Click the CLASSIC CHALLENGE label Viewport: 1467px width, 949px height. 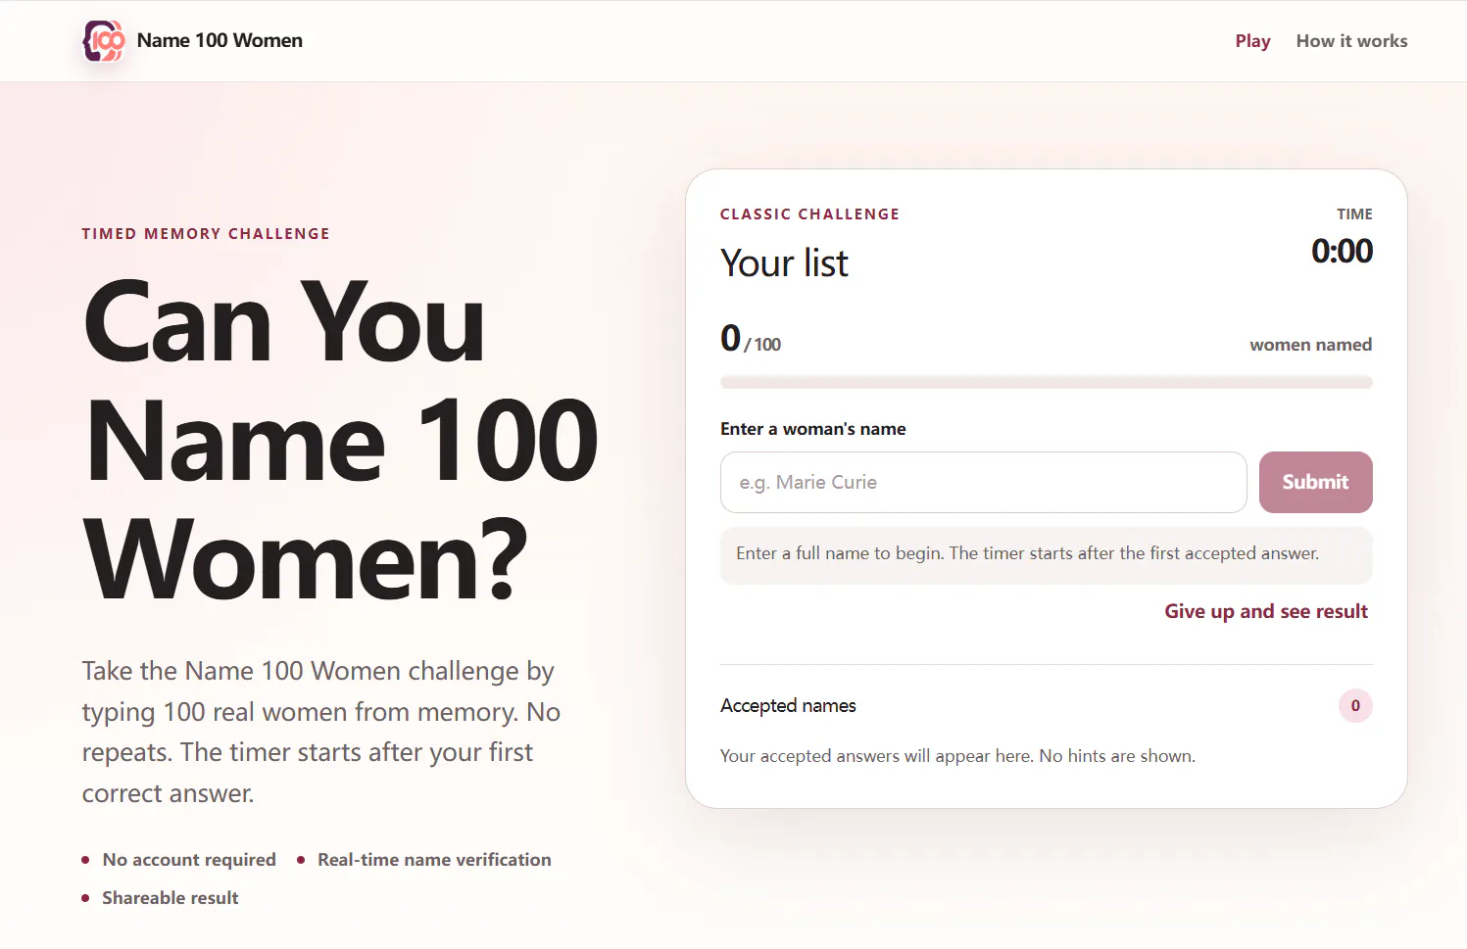809,214
